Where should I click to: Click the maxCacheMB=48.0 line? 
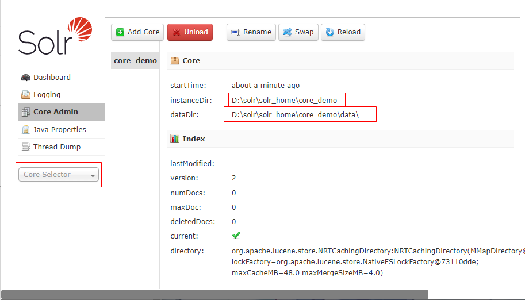click(307, 273)
